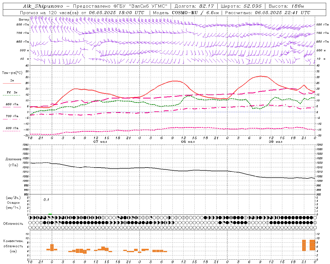Click the Давление pressure panel label

tap(13, 159)
